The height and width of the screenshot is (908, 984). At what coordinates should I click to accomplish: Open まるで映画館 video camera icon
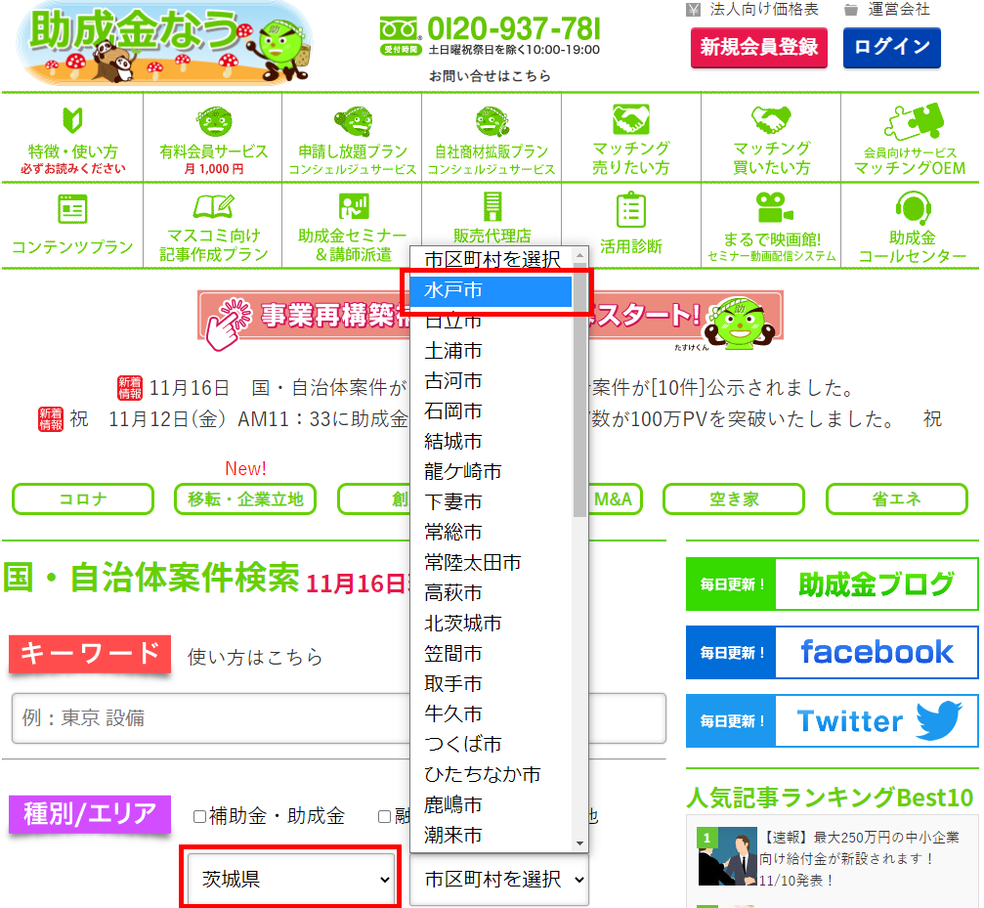[x=772, y=208]
